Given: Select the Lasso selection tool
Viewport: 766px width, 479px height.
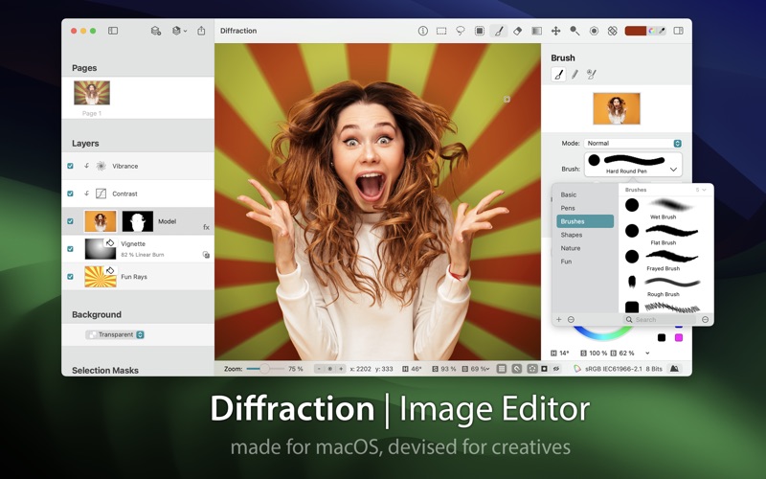Looking at the screenshot, I should coord(461,31).
